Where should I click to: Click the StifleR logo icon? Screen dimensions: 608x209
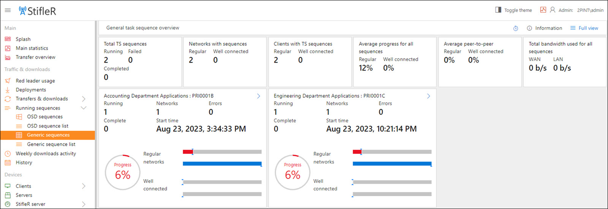[23, 11]
